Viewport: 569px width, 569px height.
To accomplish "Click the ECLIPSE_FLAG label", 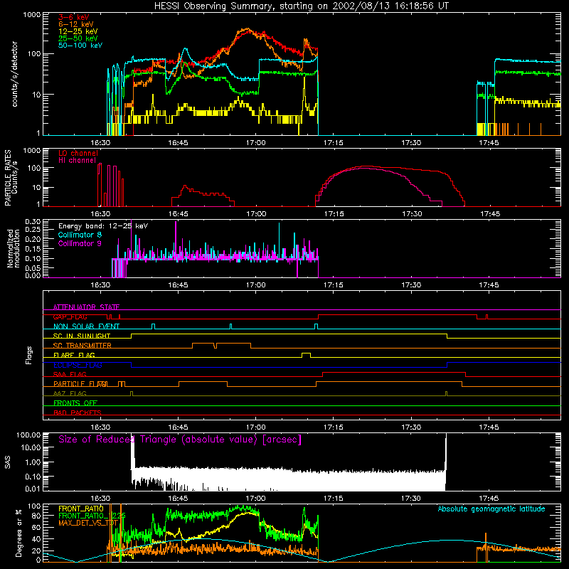I will coord(78,365).
